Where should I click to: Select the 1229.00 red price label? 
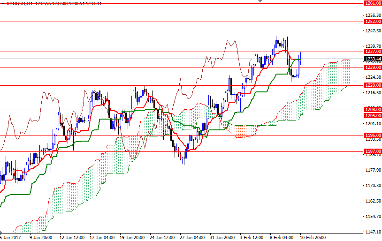pos(373,68)
